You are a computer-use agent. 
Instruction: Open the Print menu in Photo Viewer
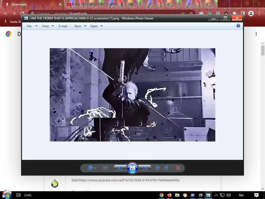tap(46, 26)
